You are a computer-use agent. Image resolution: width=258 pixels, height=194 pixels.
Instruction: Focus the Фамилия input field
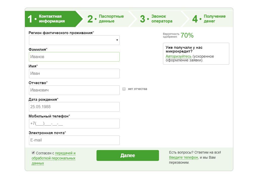(x=74, y=57)
